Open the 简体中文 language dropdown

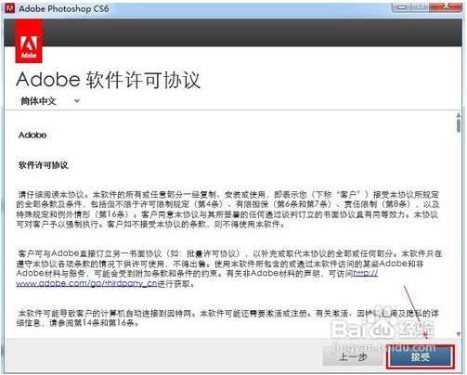click(x=50, y=101)
